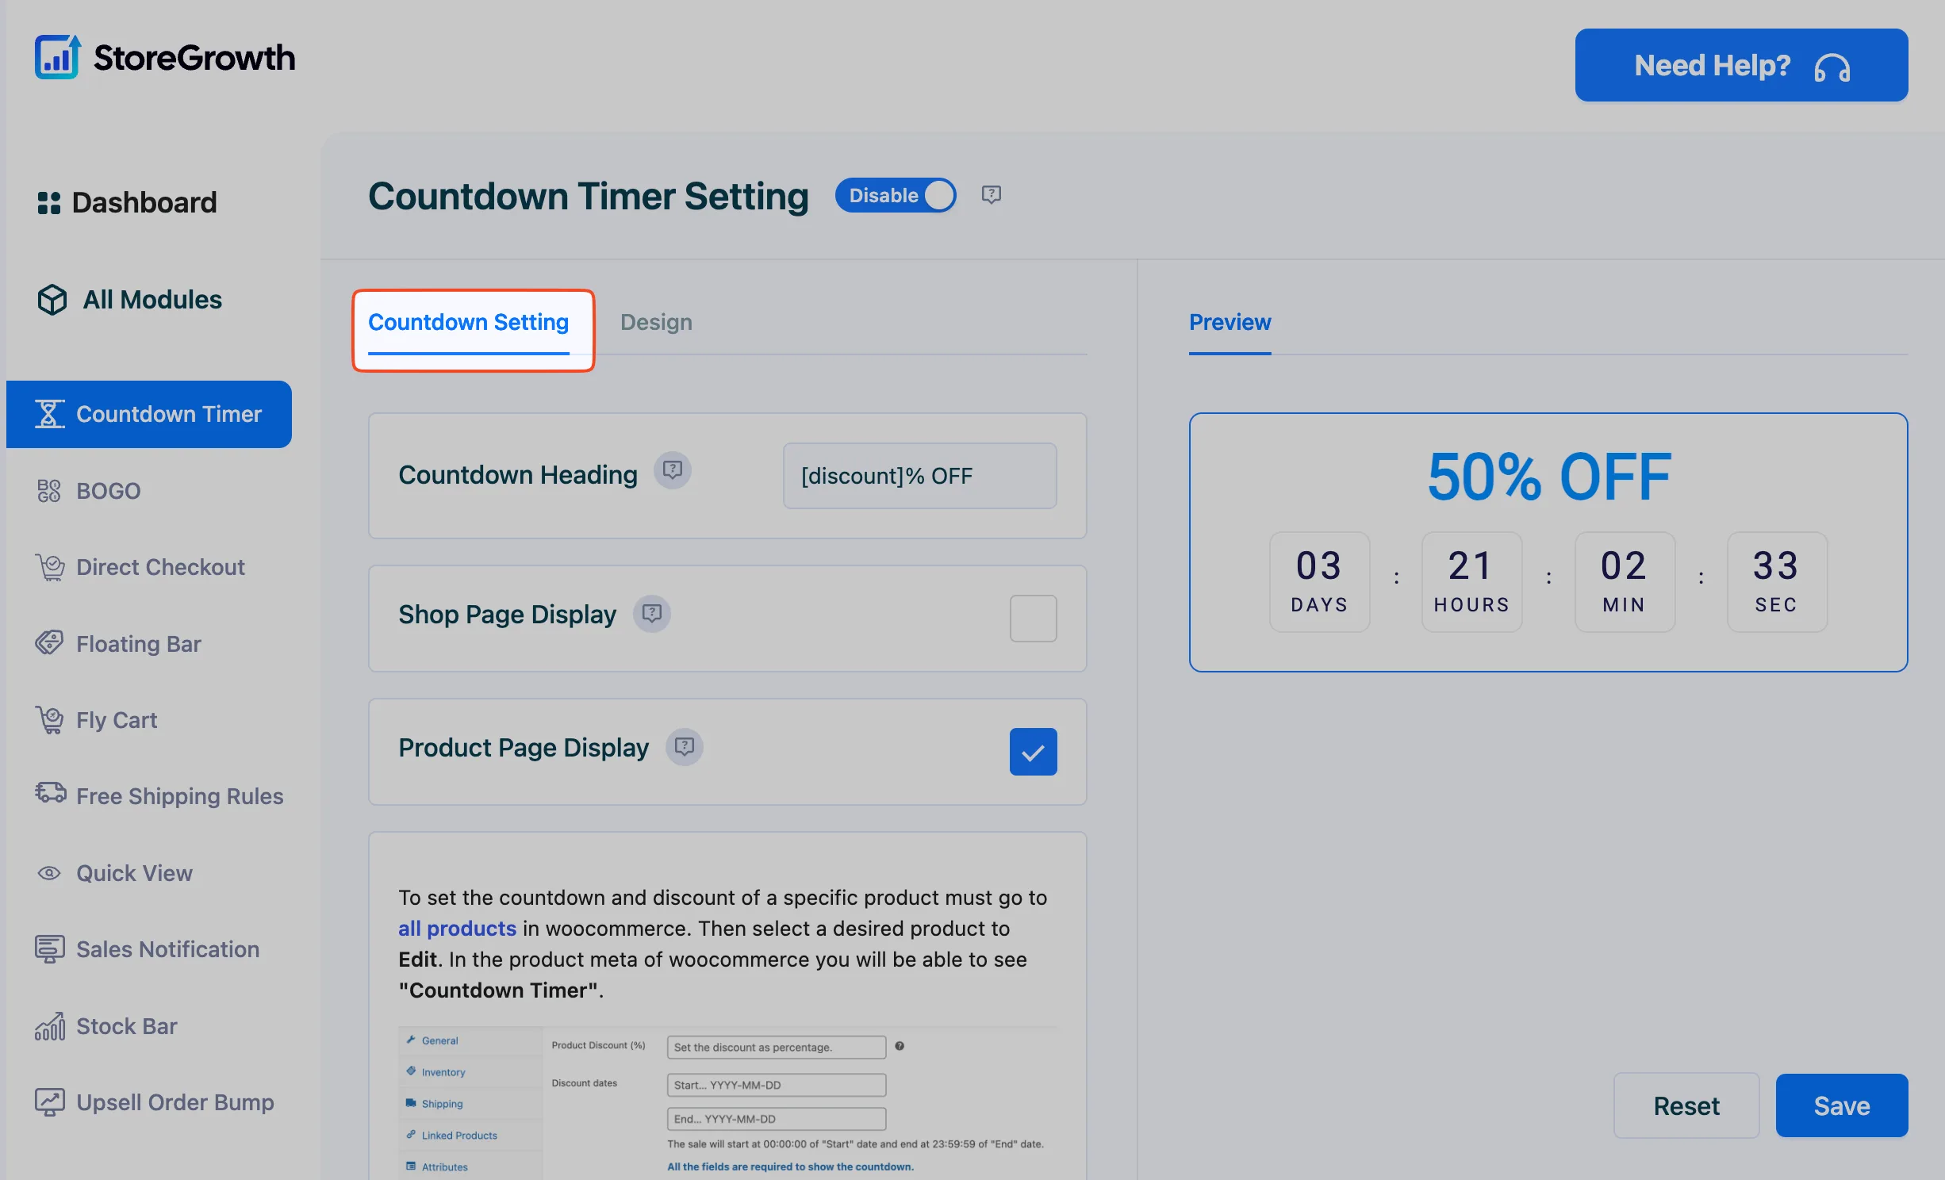The width and height of the screenshot is (1945, 1180).
Task: Select the Countdown Setting tab
Action: click(x=469, y=322)
